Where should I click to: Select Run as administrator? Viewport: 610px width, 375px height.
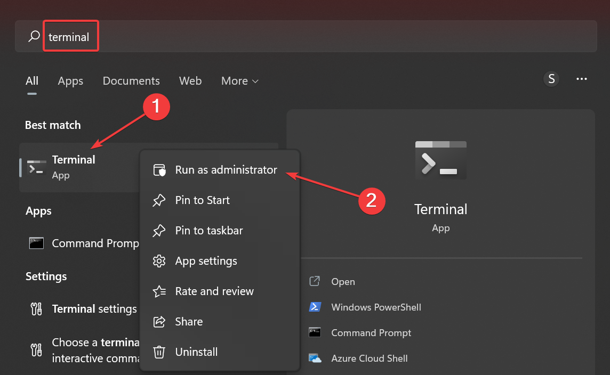[226, 170]
